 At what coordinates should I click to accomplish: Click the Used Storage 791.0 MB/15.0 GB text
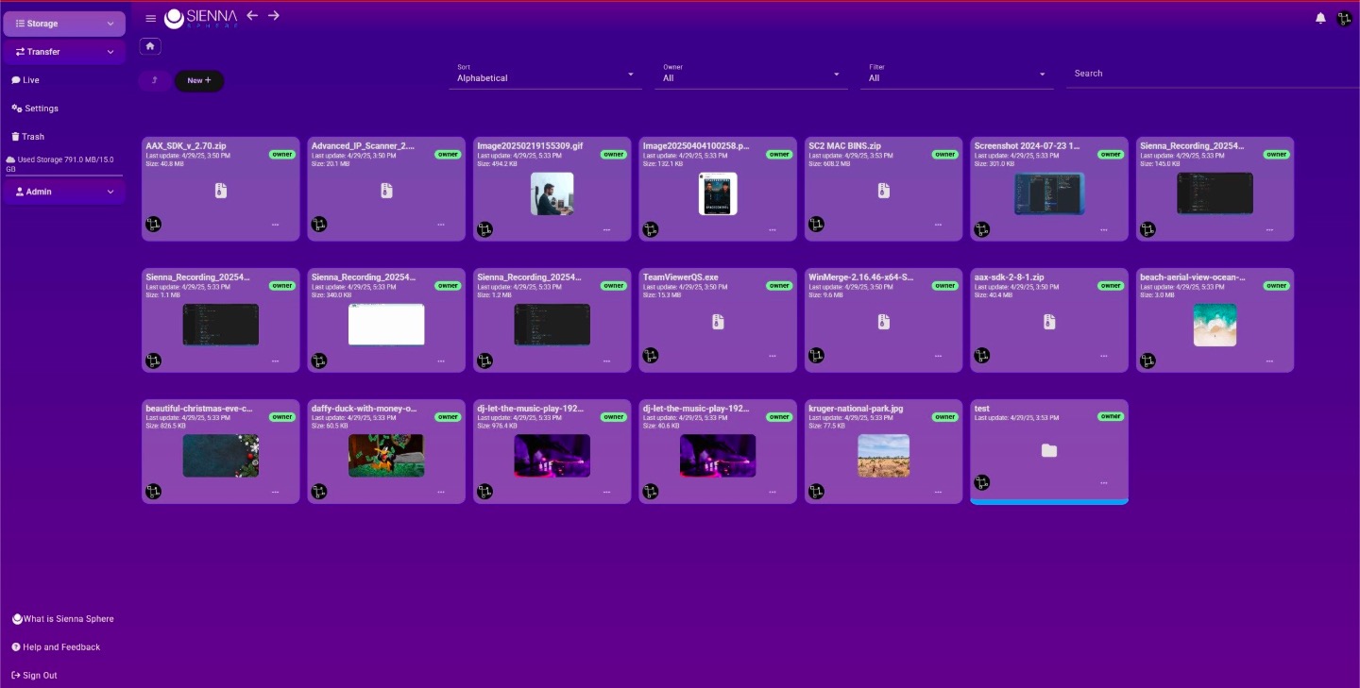tap(61, 164)
